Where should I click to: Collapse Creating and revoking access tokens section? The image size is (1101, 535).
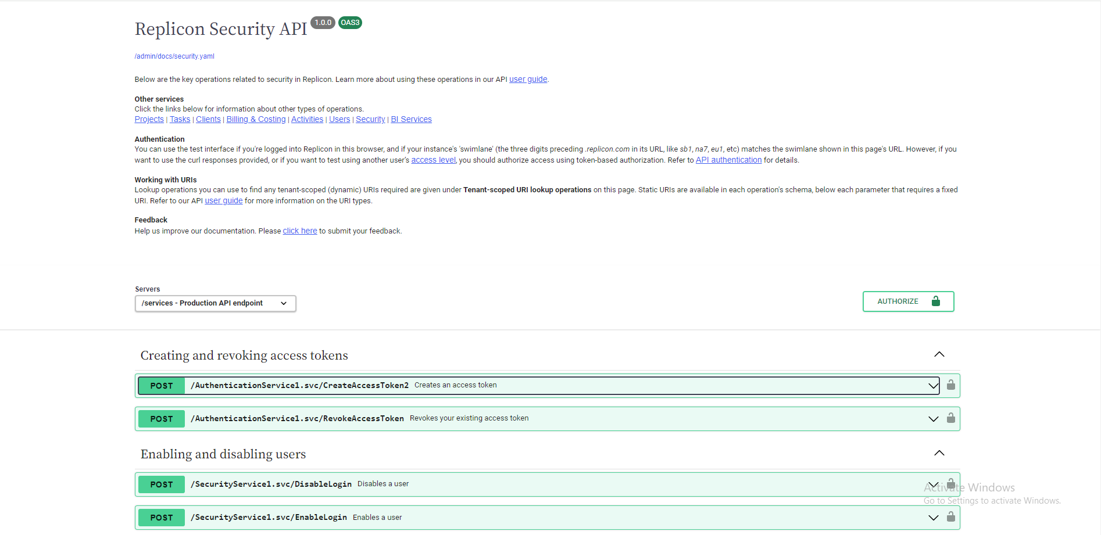coord(939,355)
